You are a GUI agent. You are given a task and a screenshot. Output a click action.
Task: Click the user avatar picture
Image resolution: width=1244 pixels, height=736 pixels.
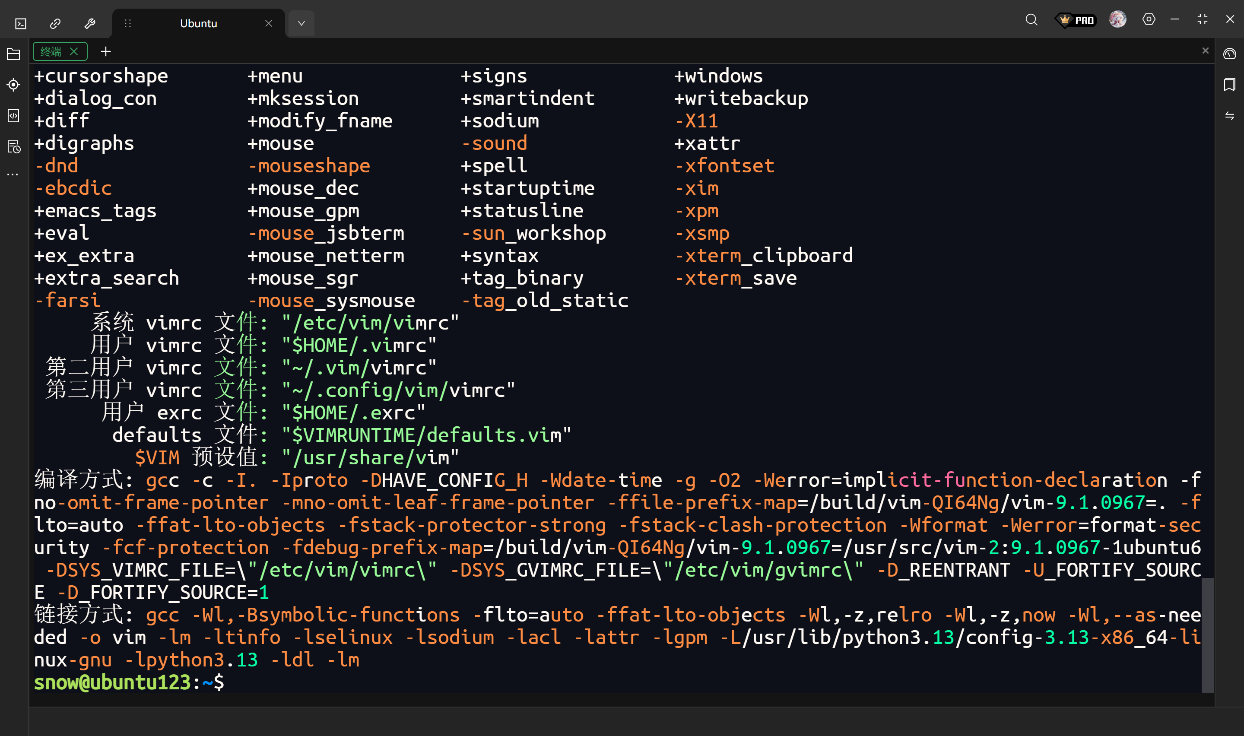pos(1117,19)
